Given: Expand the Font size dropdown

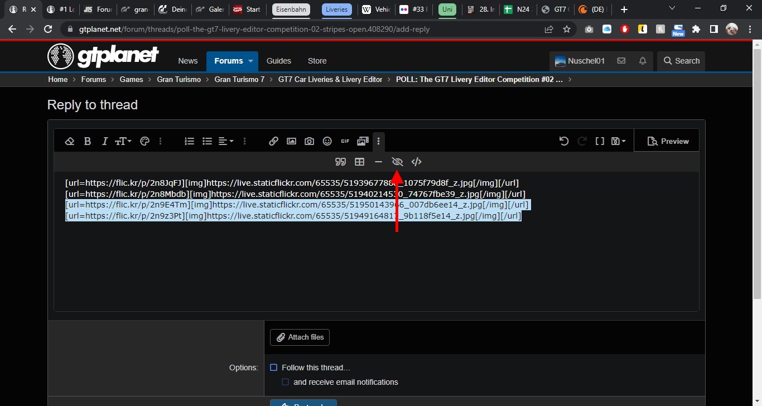Looking at the screenshot, I should point(123,141).
